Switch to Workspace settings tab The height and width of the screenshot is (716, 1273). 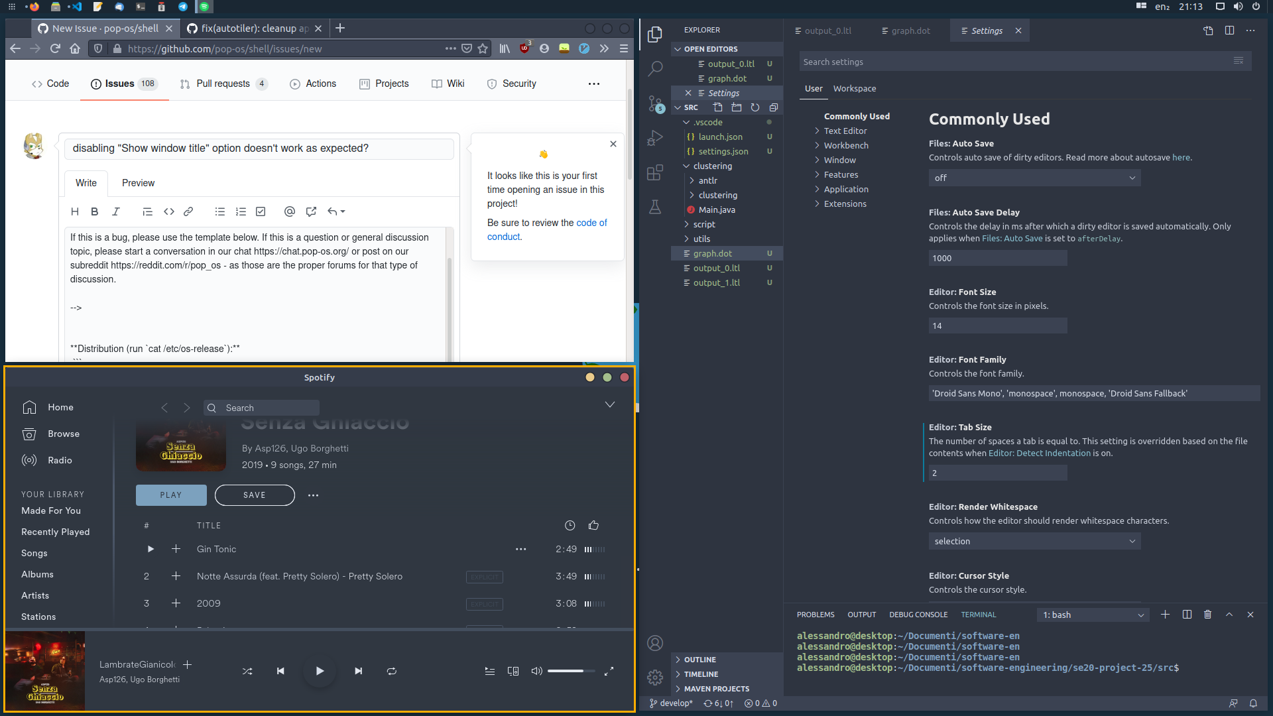point(854,88)
